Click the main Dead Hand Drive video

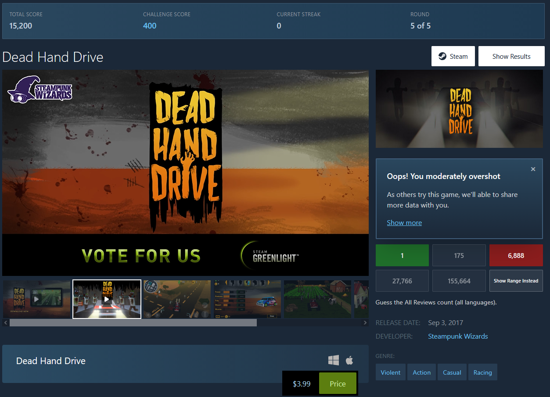(185, 173)
